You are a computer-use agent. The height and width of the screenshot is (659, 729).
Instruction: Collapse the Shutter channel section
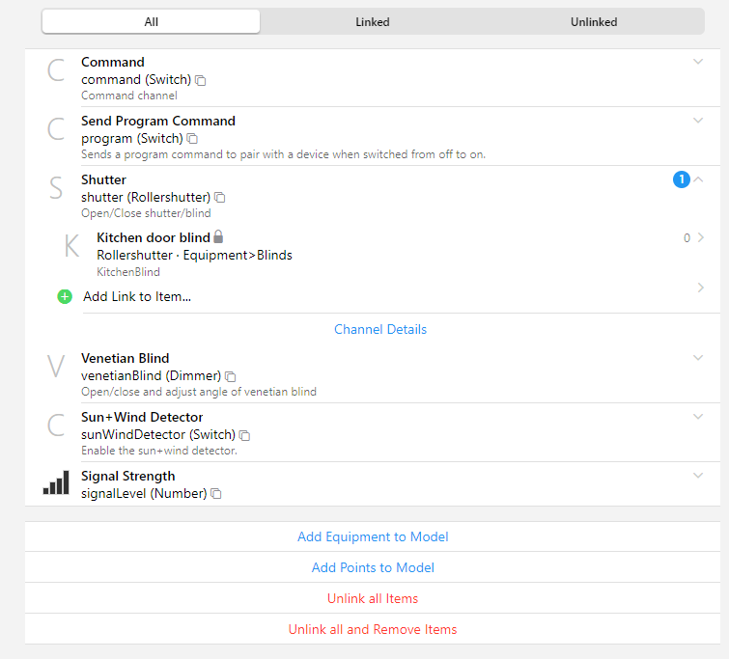698,179
